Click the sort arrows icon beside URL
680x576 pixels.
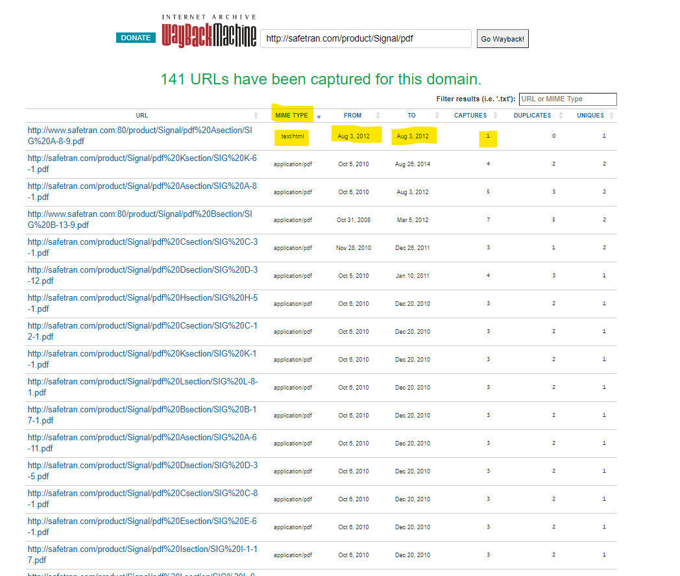click(x=256, y=116)
